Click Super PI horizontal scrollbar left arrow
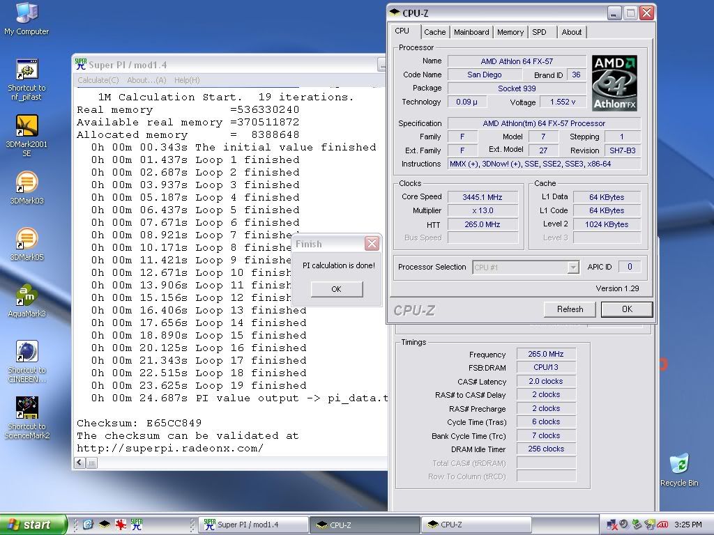This screenshot has width=714, height=535. click(79, 463)
